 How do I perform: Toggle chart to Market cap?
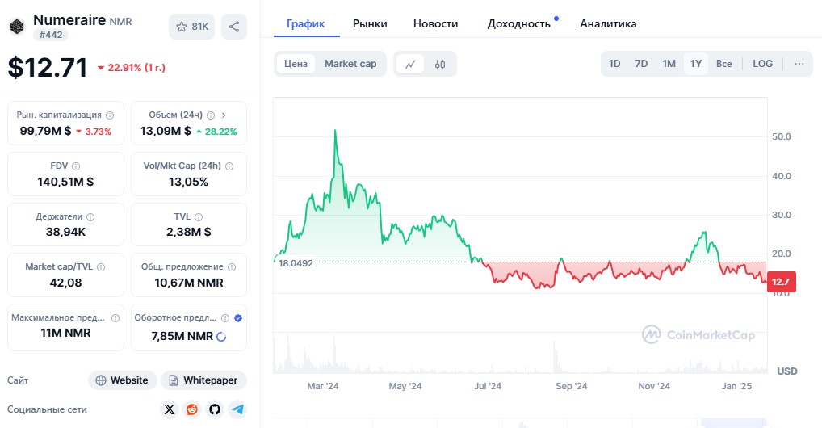click(x=350, y=64)
